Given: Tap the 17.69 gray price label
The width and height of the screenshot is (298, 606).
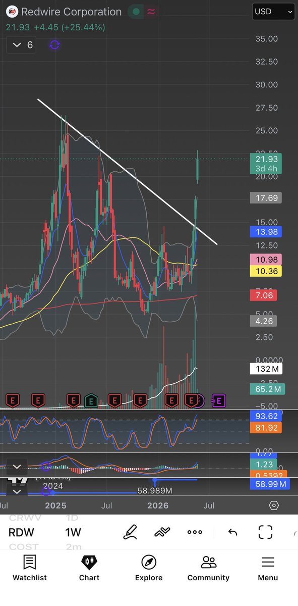Looking at the screenshot, I should coord(266,198).
